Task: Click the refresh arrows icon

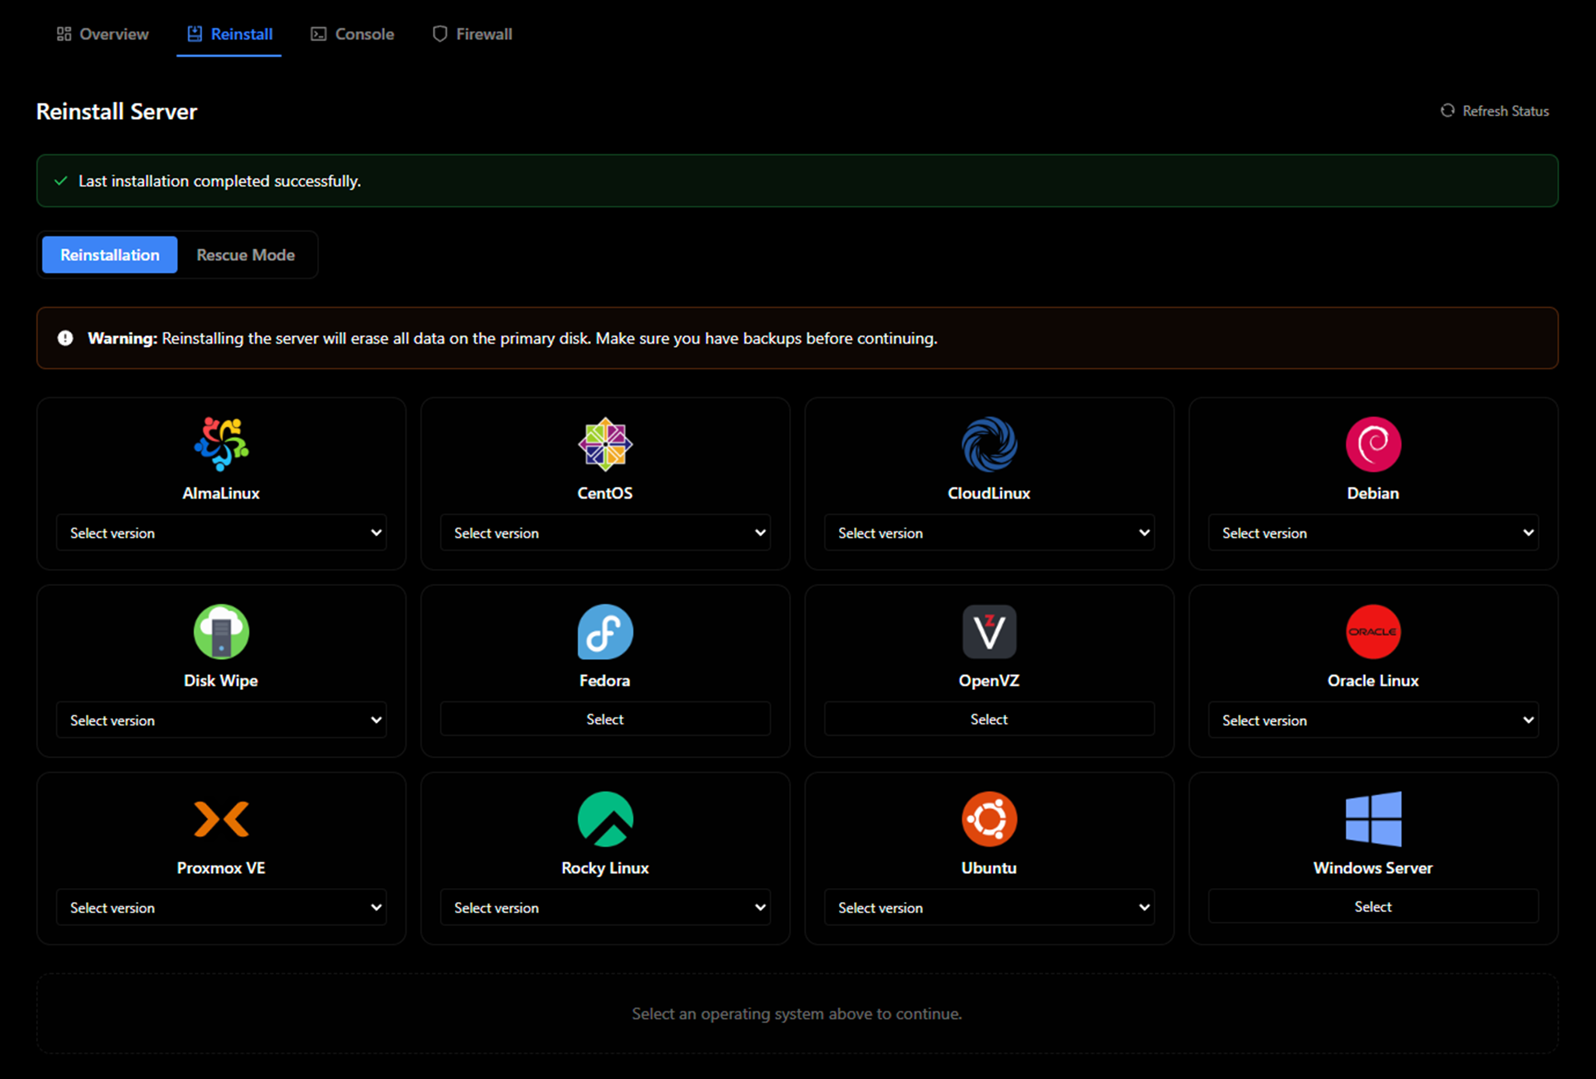Action: [1448, 111]
